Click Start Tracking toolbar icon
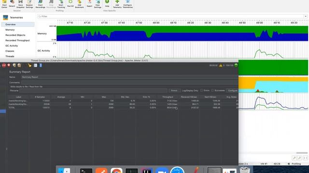 point(61,4)
